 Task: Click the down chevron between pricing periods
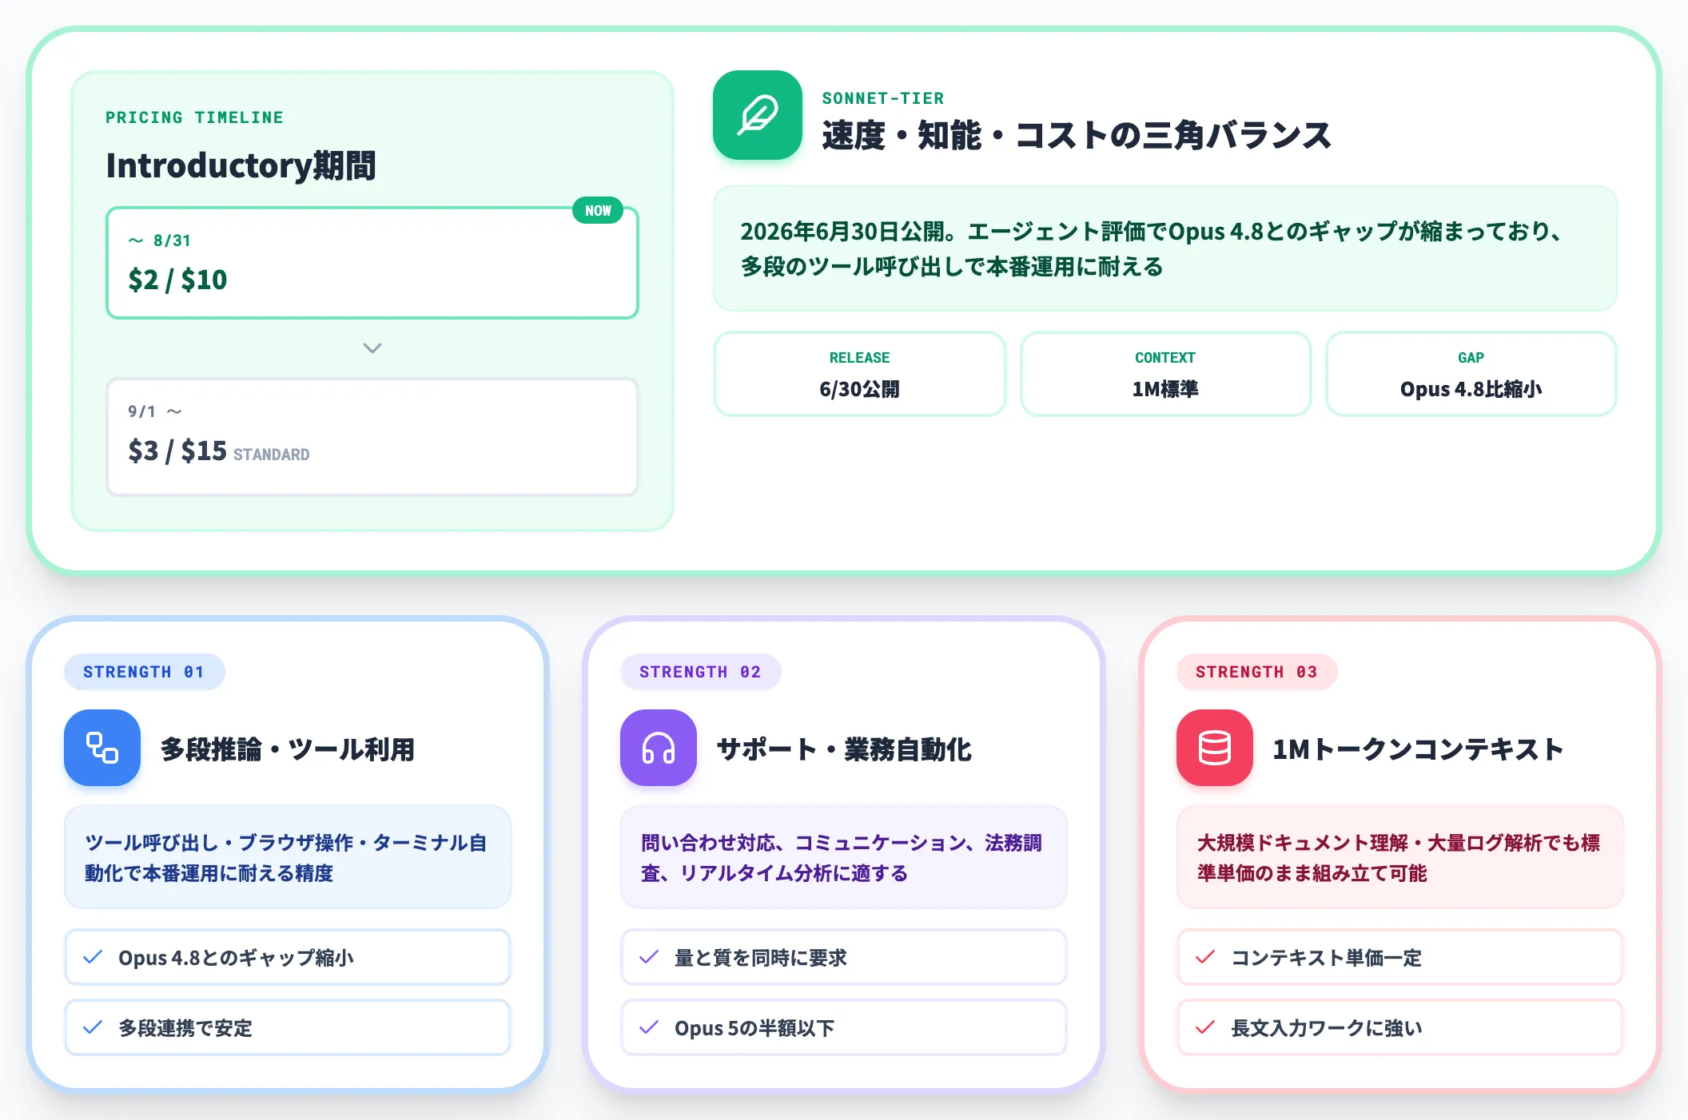tap(372, 348)
